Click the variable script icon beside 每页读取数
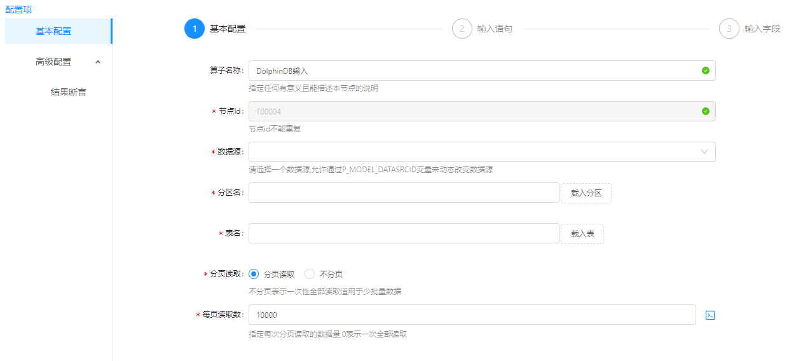The height and width of the screenshot is (361, 803). [710, 315]
